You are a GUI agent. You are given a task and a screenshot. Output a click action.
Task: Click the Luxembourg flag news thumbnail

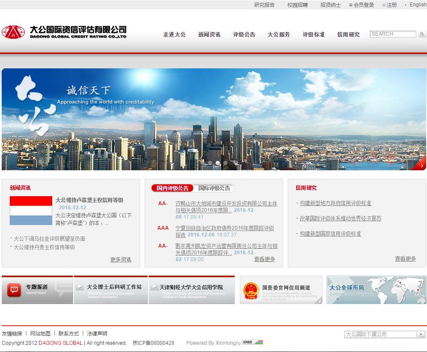pos(31,210)
